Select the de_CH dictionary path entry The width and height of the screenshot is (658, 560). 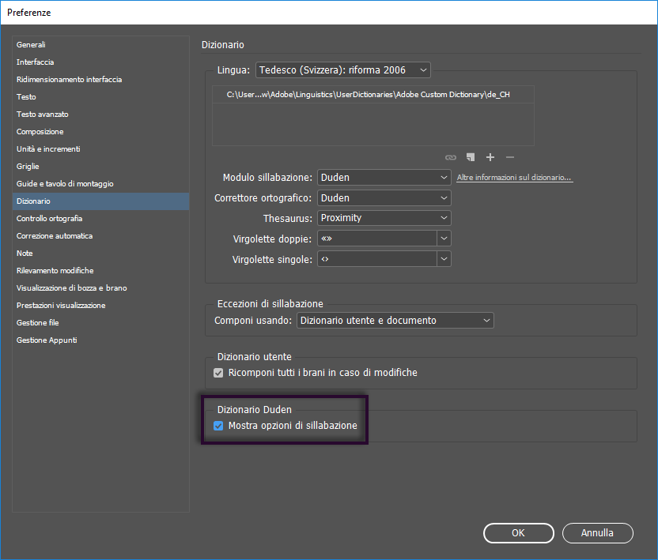373,95
